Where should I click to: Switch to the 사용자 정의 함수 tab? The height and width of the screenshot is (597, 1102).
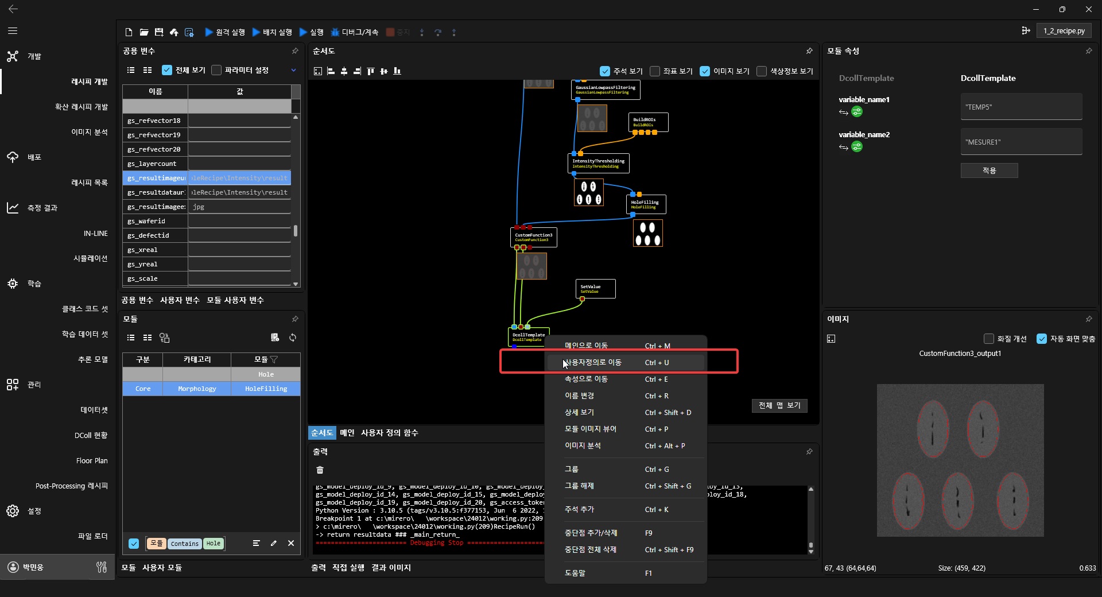[x=389, y=433]
